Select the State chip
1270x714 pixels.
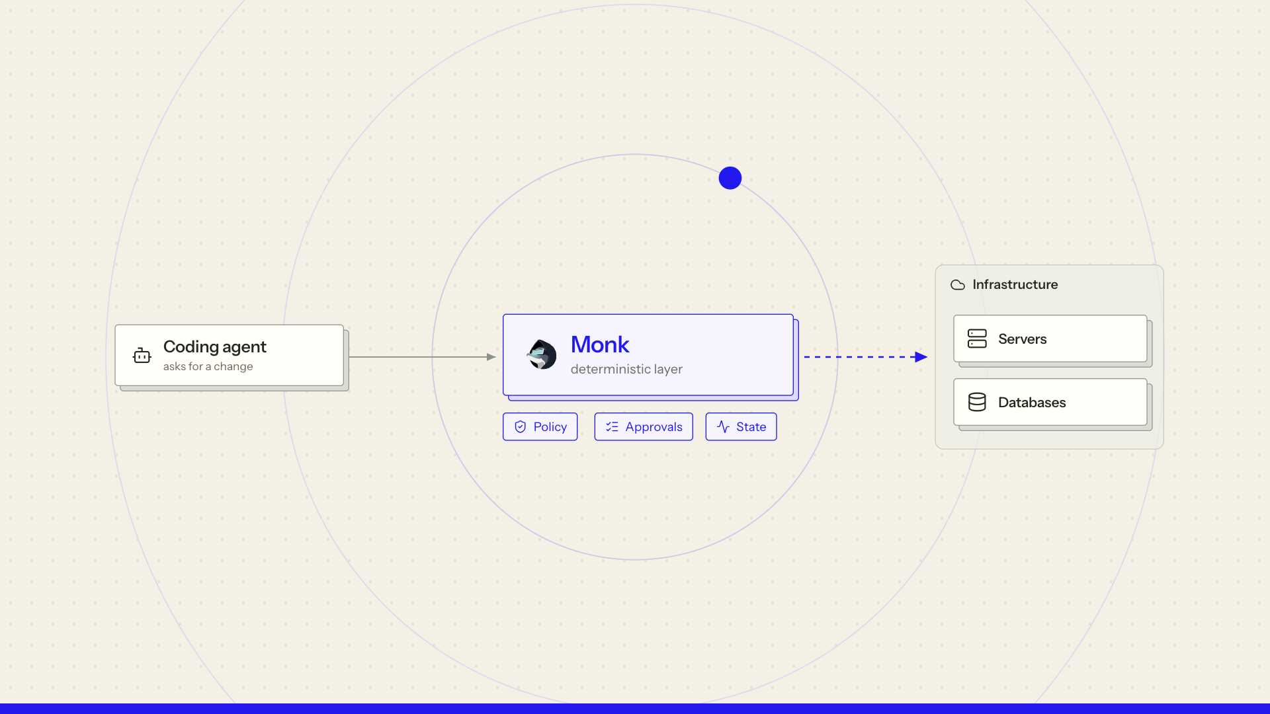(x=741, y=427)
